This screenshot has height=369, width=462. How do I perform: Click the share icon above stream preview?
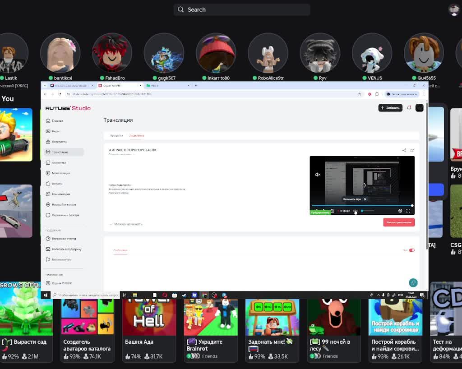pyautogui.click(x=404, y=150)
